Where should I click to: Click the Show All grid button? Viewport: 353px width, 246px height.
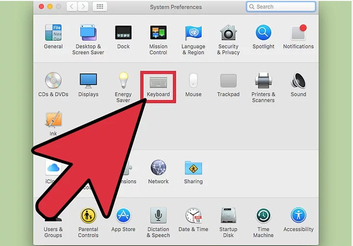coord(101,7)
